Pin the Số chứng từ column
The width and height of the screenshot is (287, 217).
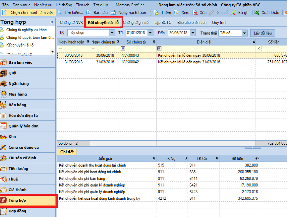[154, 42]
